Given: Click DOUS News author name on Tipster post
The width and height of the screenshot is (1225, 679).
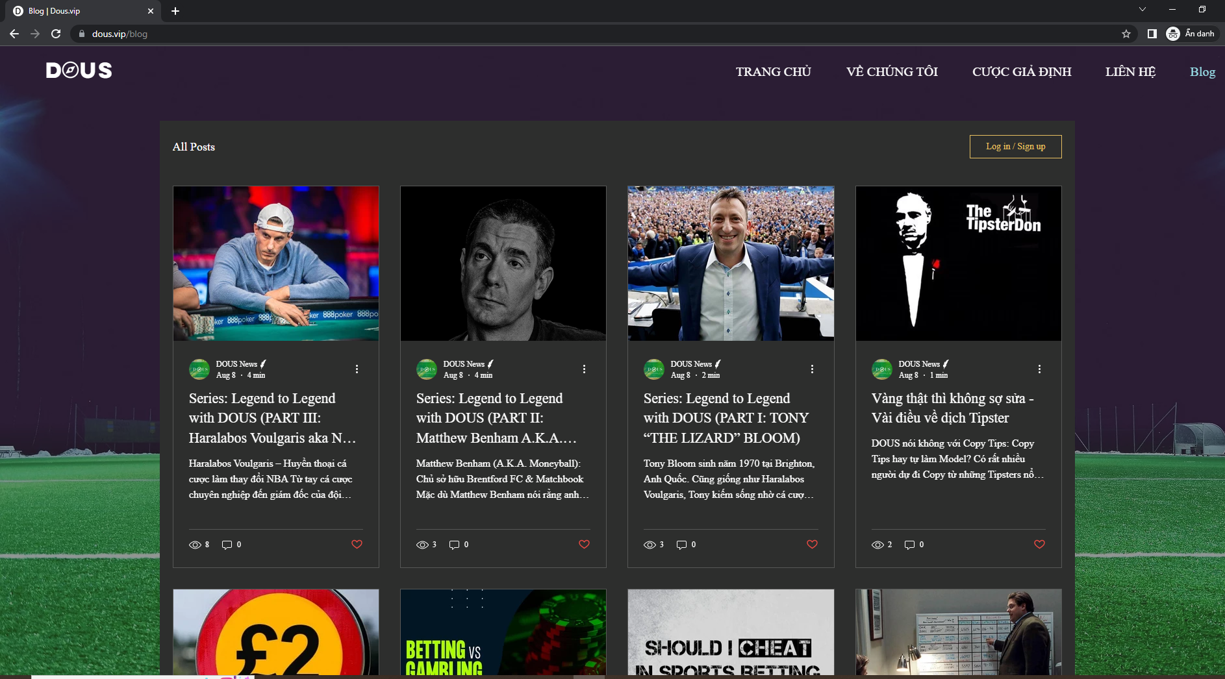Looking at the screenshot, I should [x=919, y=364].
